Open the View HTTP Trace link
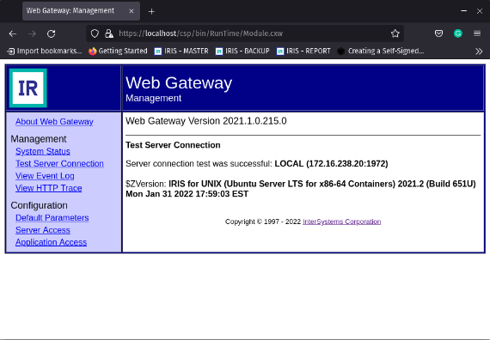The height and width of the screenshot is (340, 490). tap(49, 188)
